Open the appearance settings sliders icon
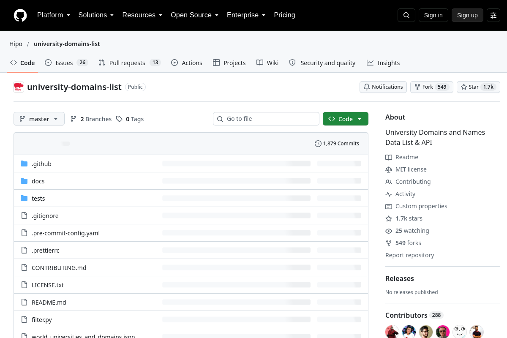 [493, 15]
